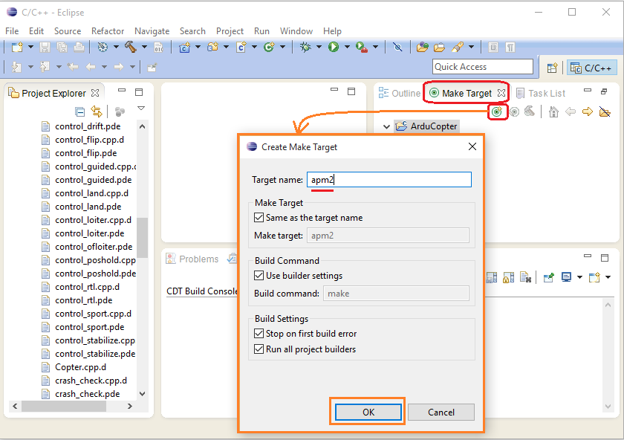Viewport: 624px width, 440px height.
Task: Open the Open Perspective icon
Action: point(553,68)
